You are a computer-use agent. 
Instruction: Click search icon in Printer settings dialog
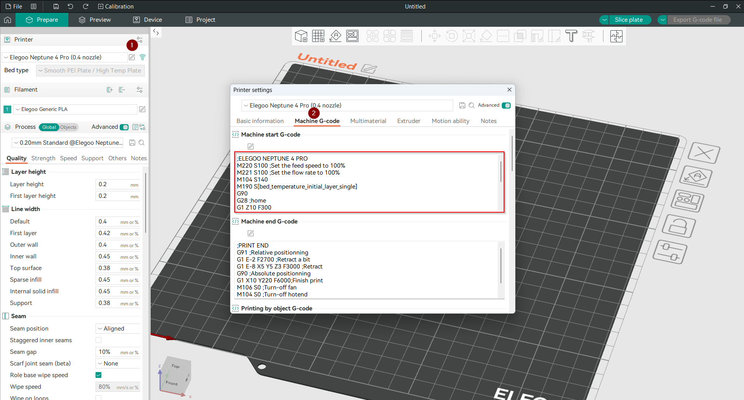coord(471,106)
